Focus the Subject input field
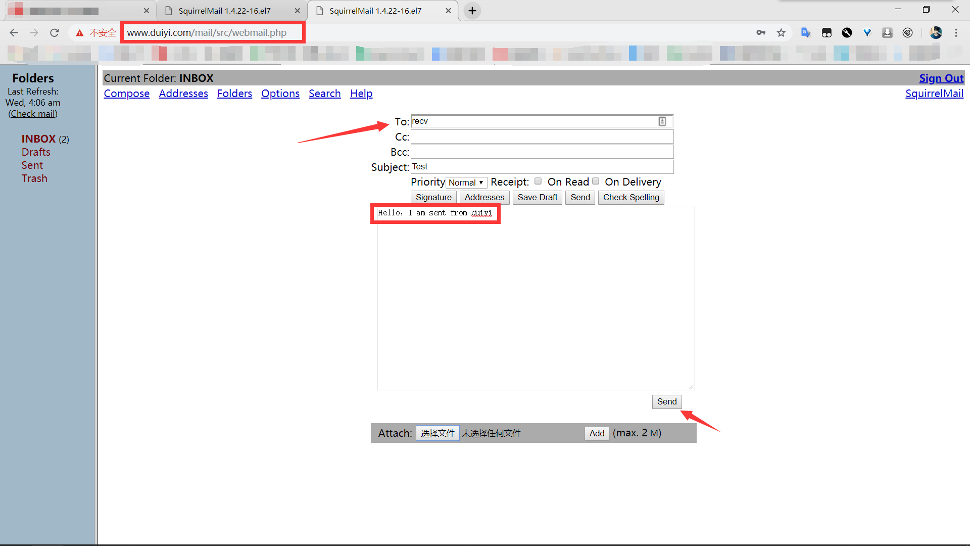Viewport: 970px width, 546px height. (x=542, y=167)
